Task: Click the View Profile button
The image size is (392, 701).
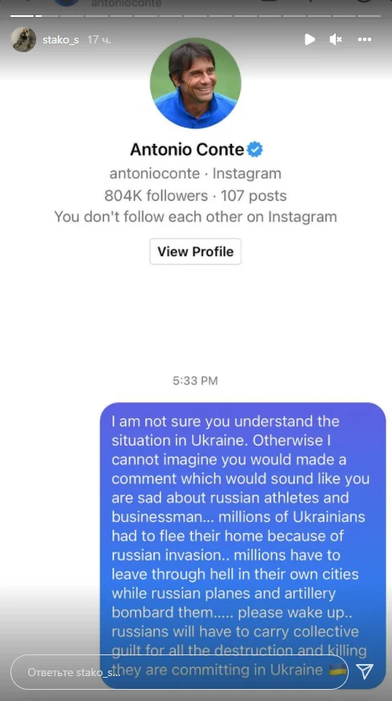Action: 195,251
